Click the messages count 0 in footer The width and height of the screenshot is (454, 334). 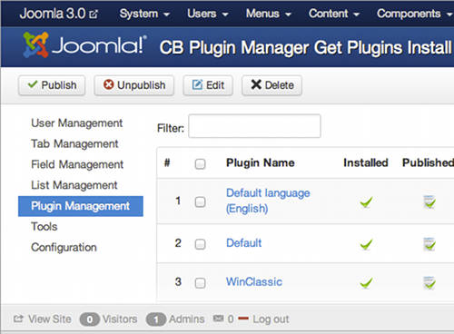click(231, 319)
